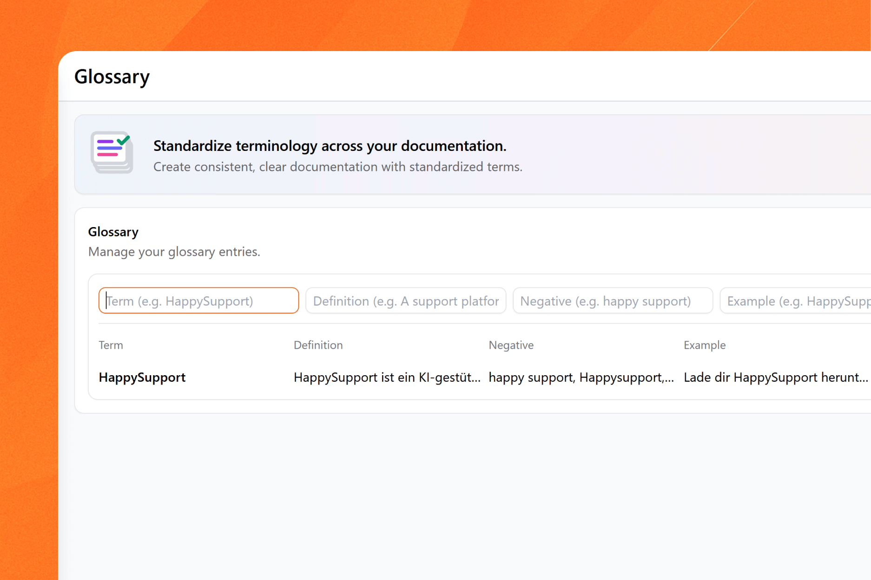Focus the Term input field
The image size is (871, 580).
[x=198, y=301]
